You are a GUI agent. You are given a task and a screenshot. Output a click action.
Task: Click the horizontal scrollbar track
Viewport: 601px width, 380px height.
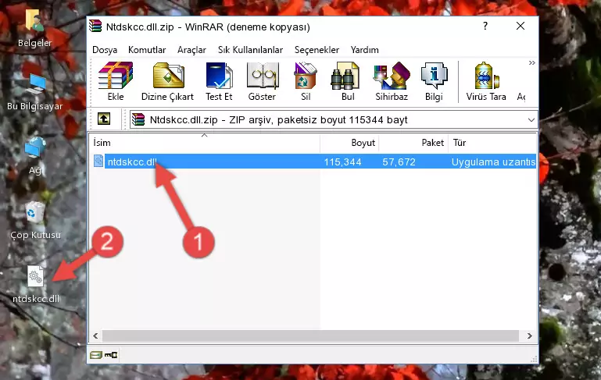coord(310,336)
